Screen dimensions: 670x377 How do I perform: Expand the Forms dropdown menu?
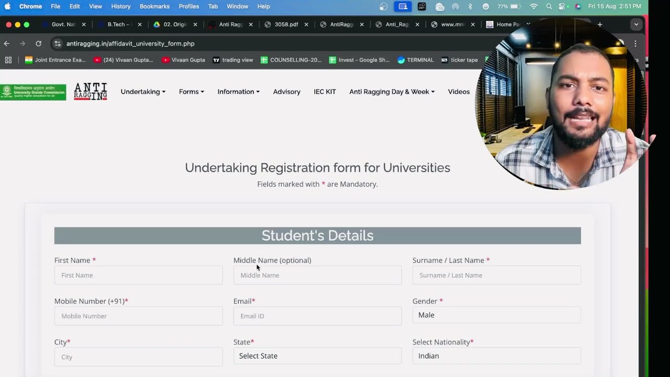pyautogui.click(x=192, y=92)
